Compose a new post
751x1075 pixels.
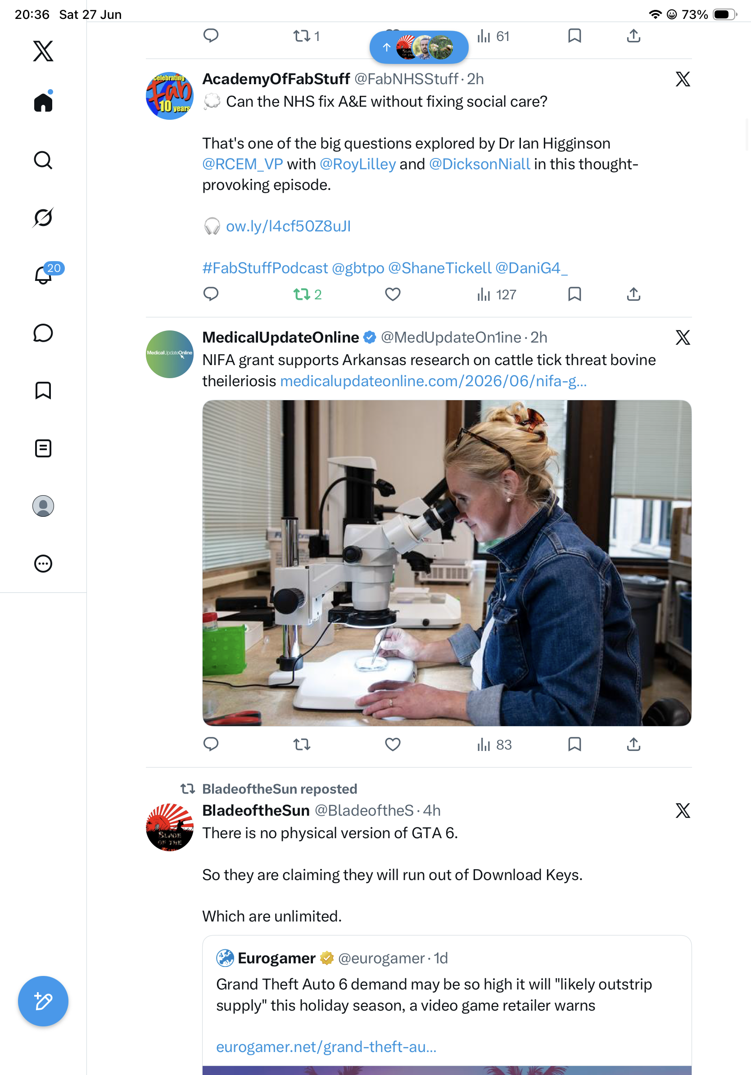click(43, 1001)
